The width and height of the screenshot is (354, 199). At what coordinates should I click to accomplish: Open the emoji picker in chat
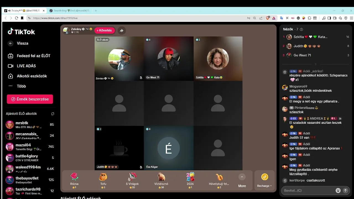coord(338,190)
